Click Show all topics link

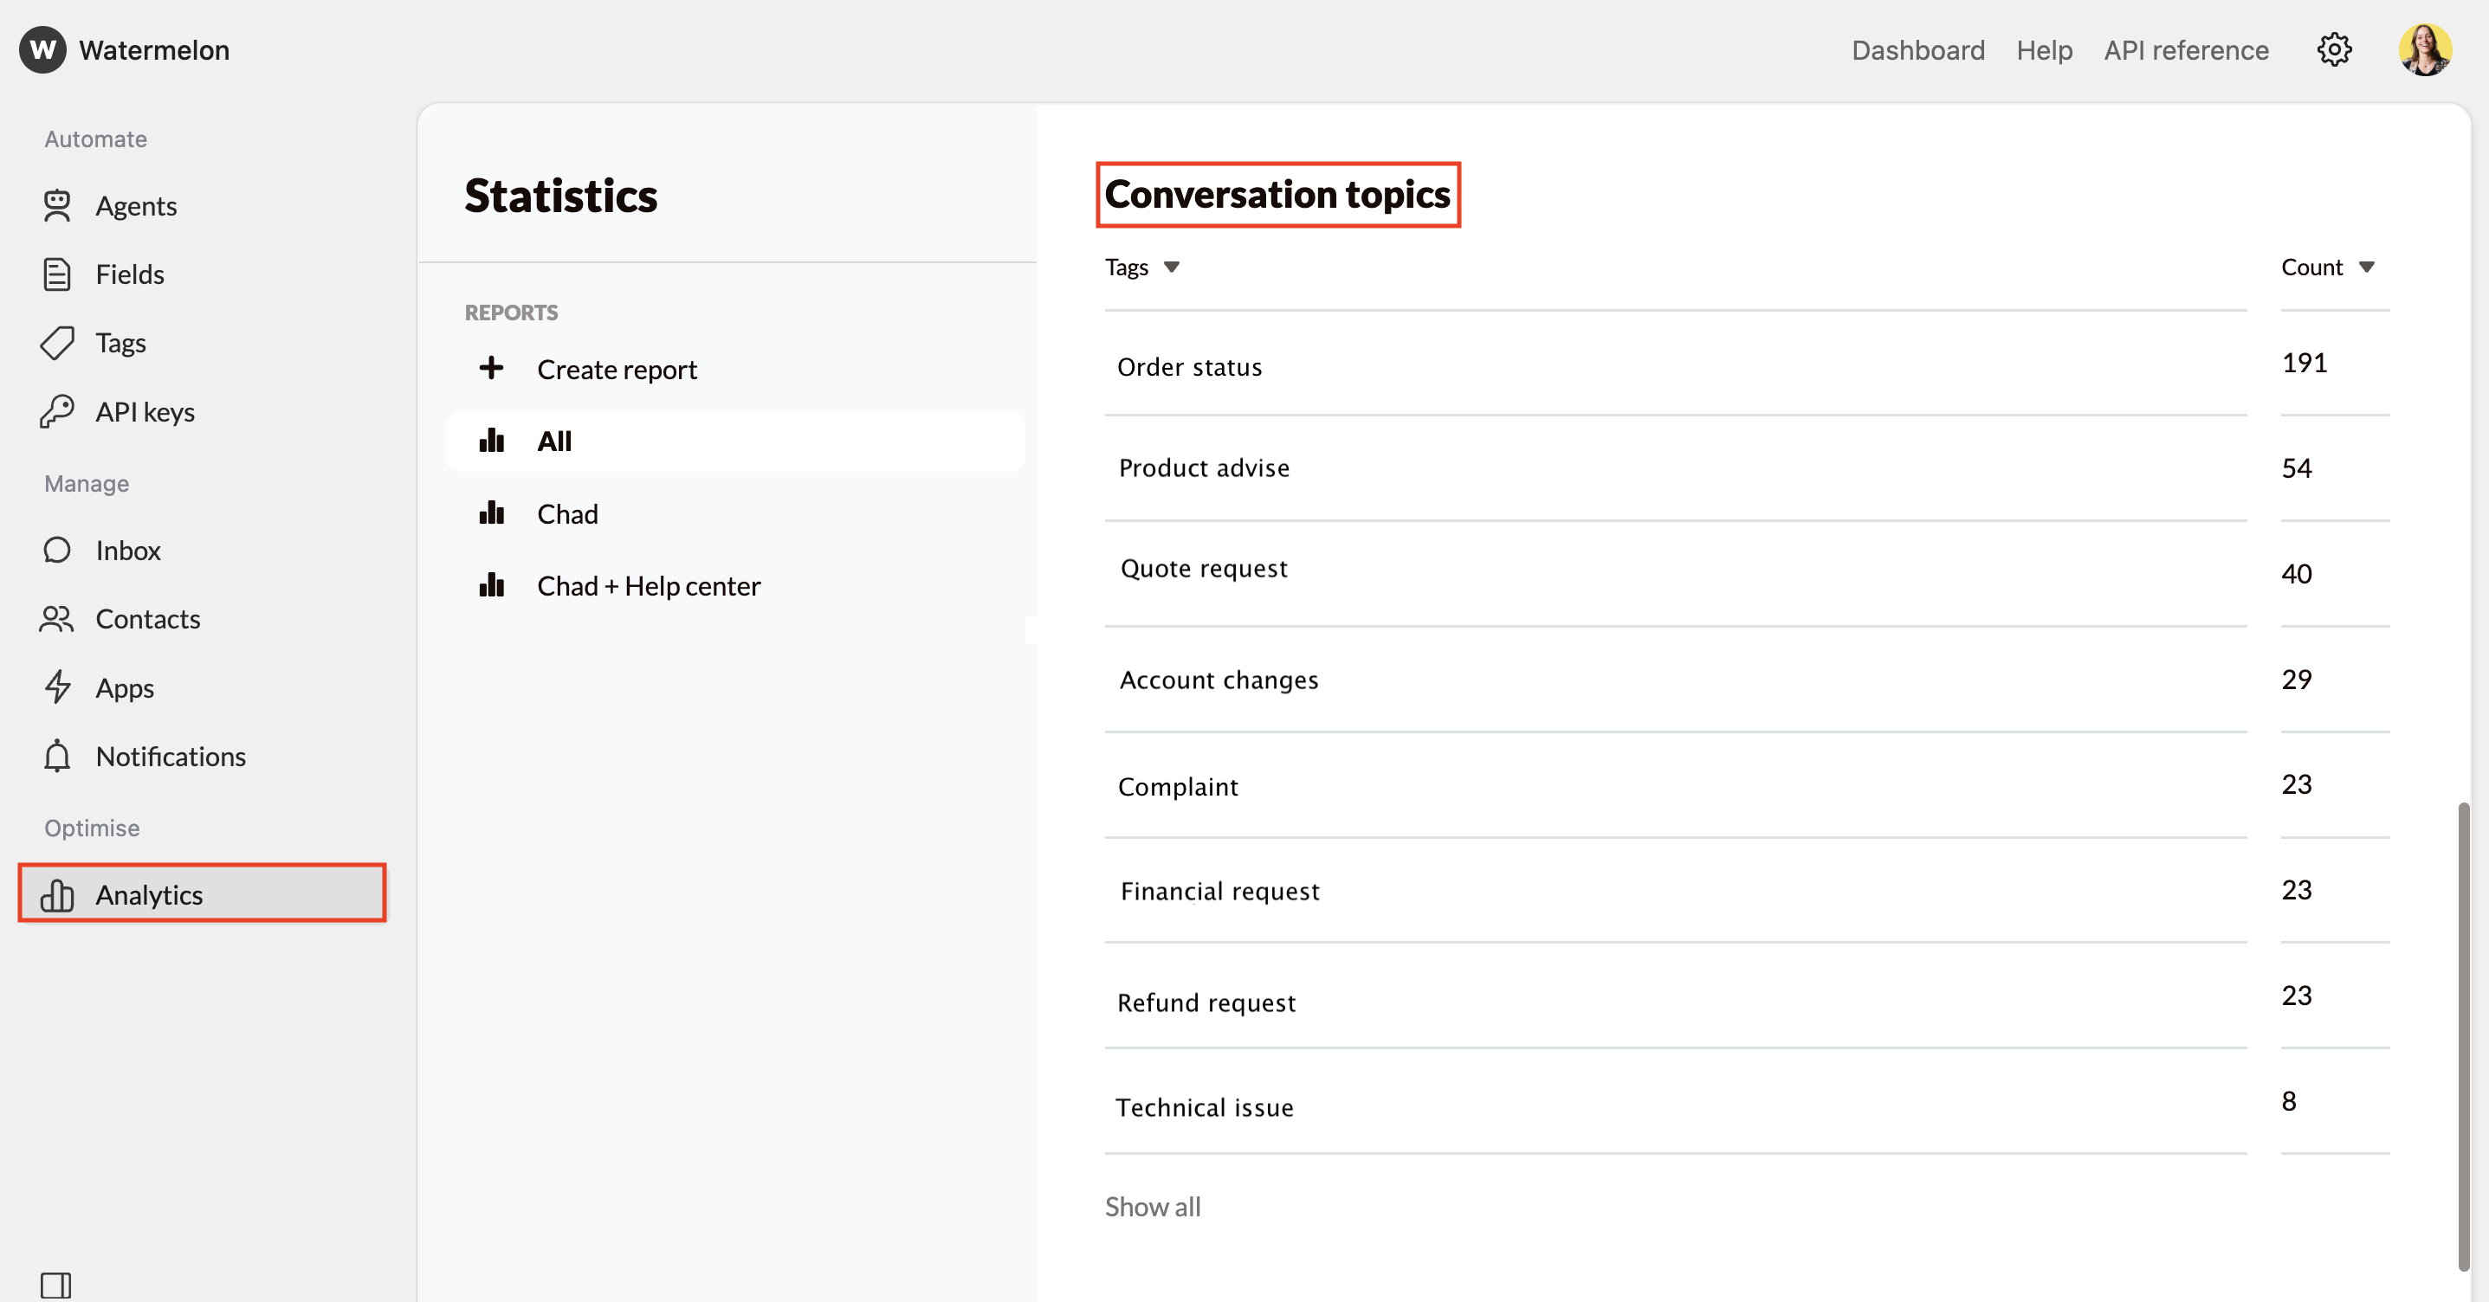click(1152, 1207)
